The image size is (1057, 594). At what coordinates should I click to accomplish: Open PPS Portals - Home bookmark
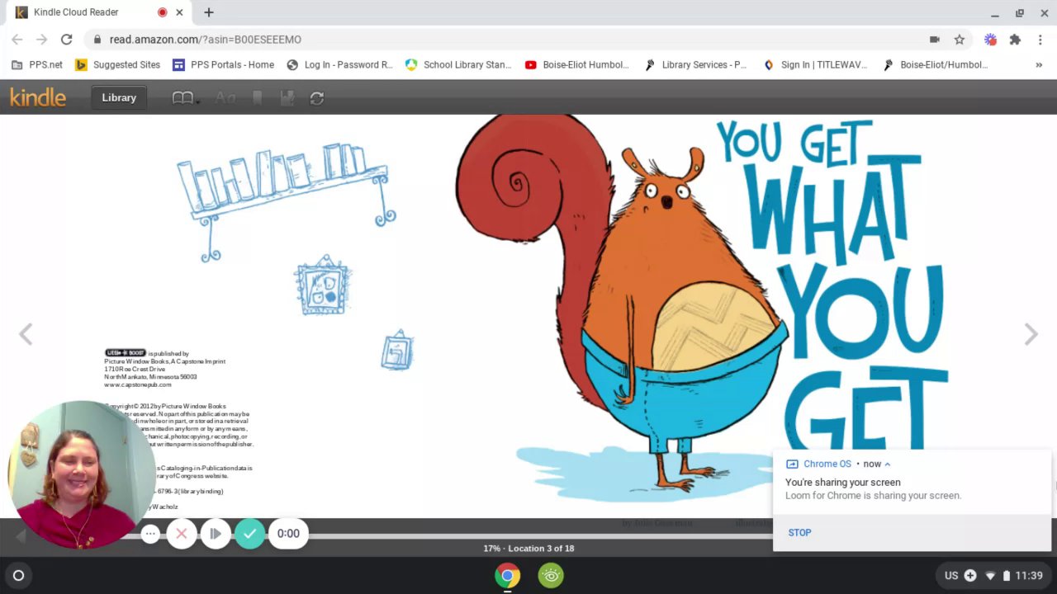pos(223,64)
